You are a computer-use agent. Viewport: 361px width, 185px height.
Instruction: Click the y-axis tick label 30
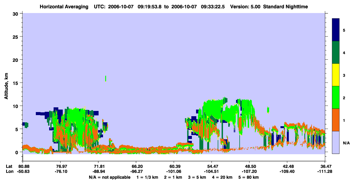(16, 14)
